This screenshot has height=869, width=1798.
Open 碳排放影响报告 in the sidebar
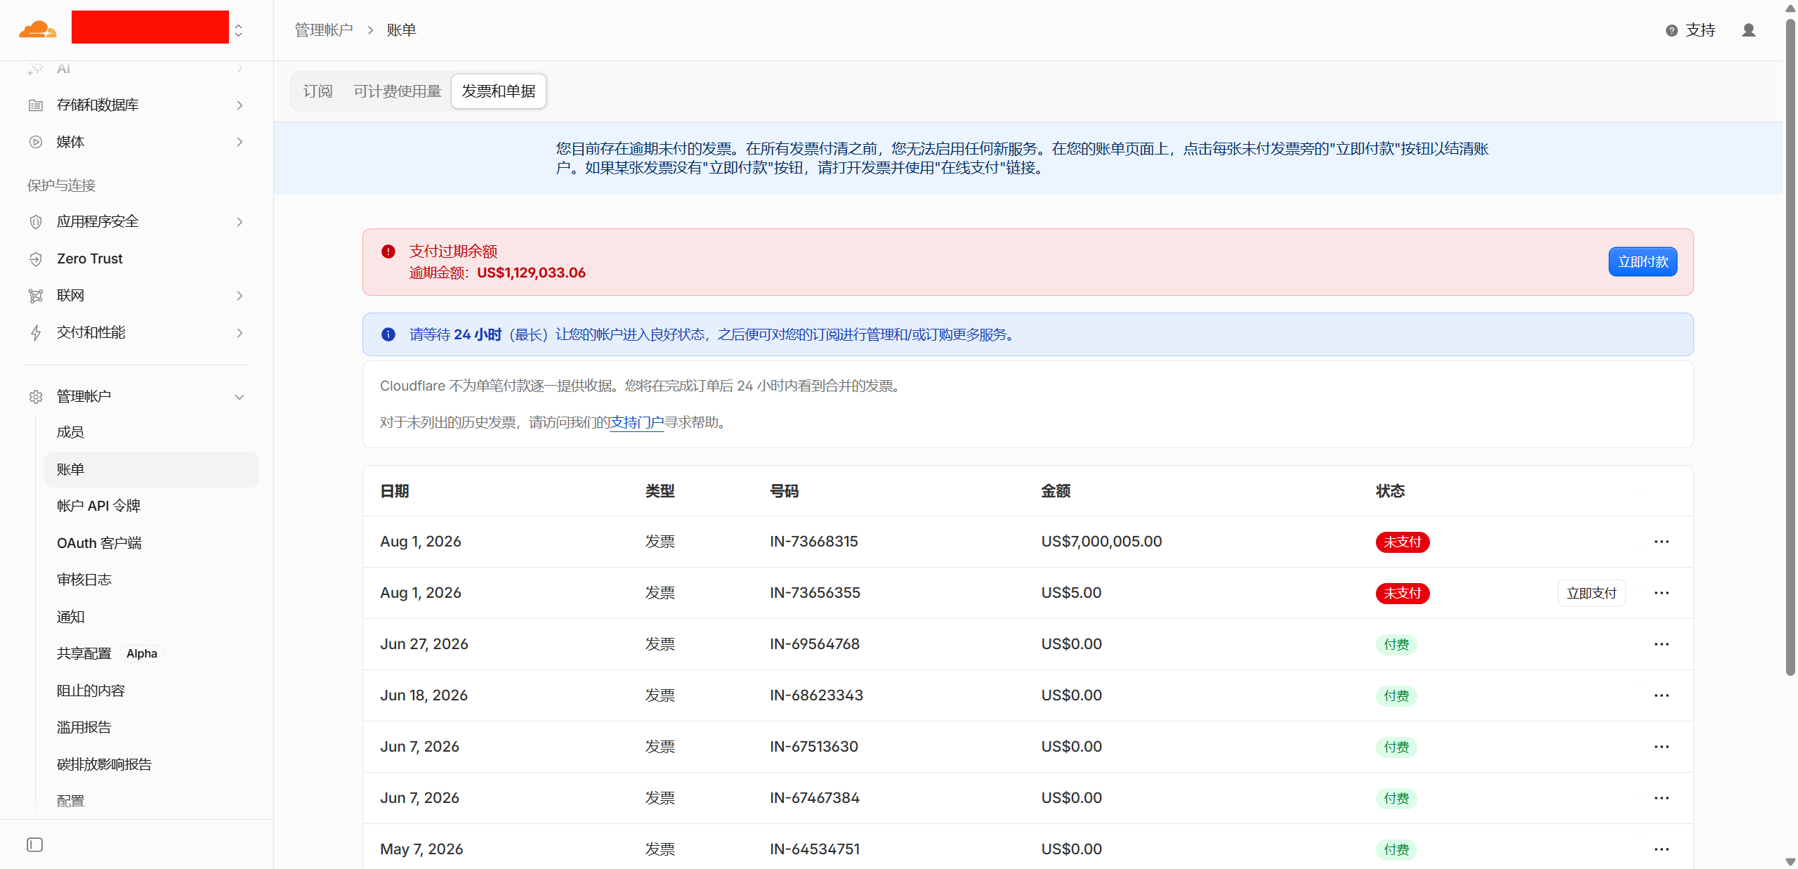pos(151,764)
